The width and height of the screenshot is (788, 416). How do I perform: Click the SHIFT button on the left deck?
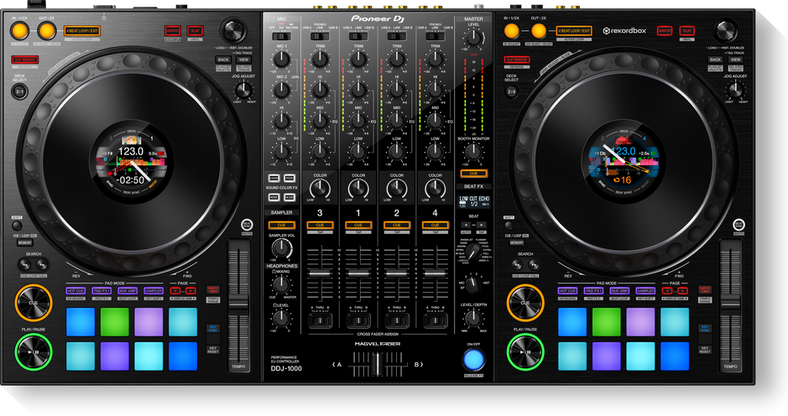(x=17, y=226)
